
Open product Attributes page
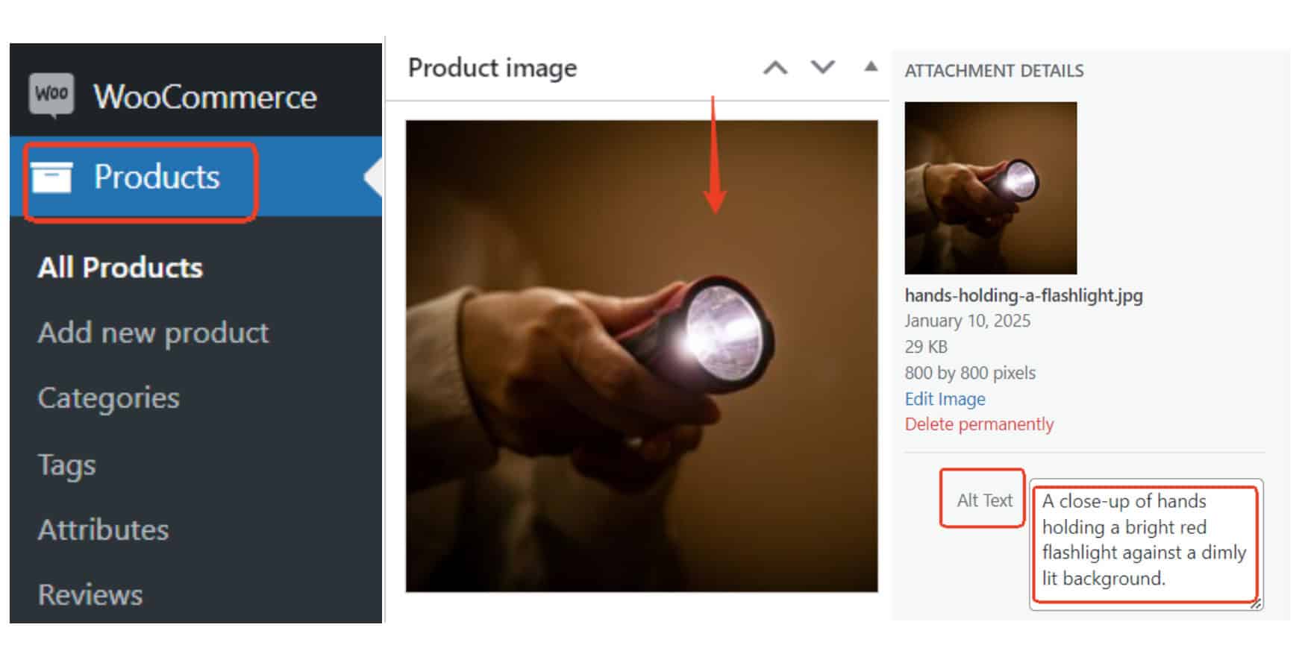104,529
